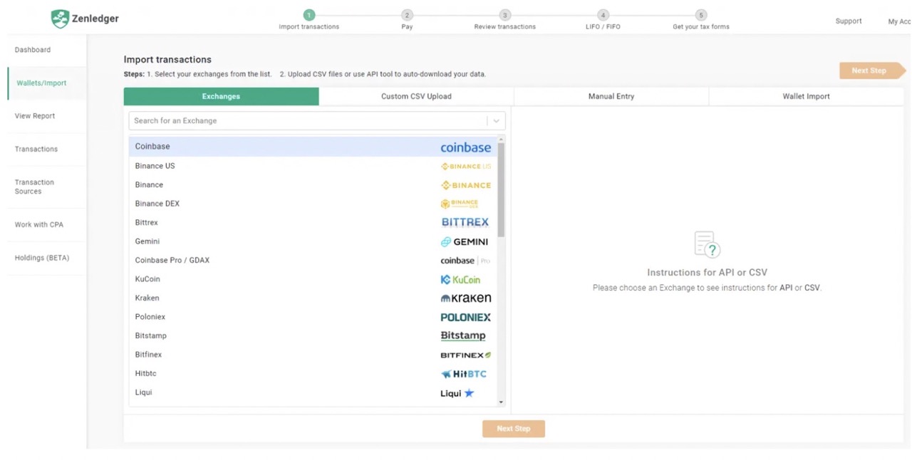912x460 pixels.
Task: Click the Poloniex exchange icon
Action: point(465,317)
